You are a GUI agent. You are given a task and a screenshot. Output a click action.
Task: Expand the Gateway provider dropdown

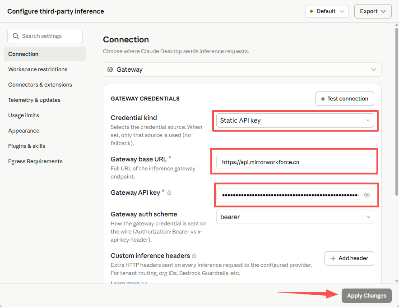(x=242, y=69)
